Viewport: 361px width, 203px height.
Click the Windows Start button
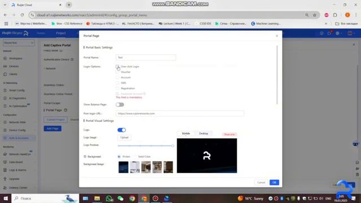(x=6, y=198)
